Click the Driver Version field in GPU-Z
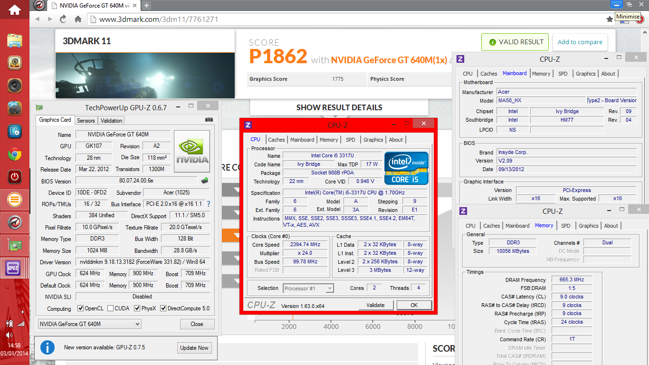 (143, 262)
